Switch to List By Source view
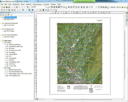The image size is (128, 102). [4, 15]
